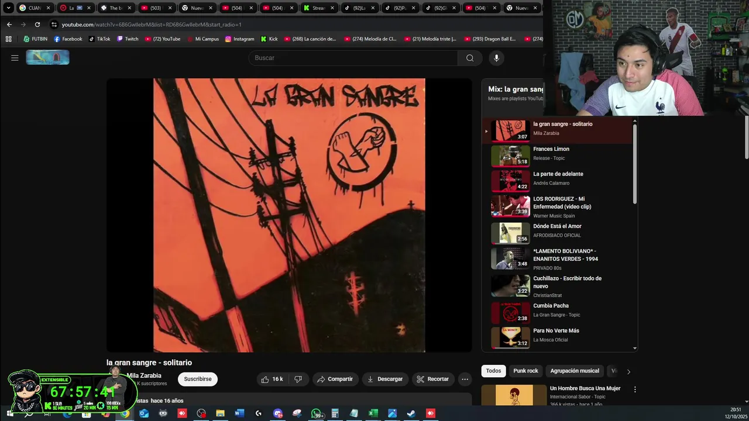
Task: Reload the page with refresh icon
Action: point(37,25)
